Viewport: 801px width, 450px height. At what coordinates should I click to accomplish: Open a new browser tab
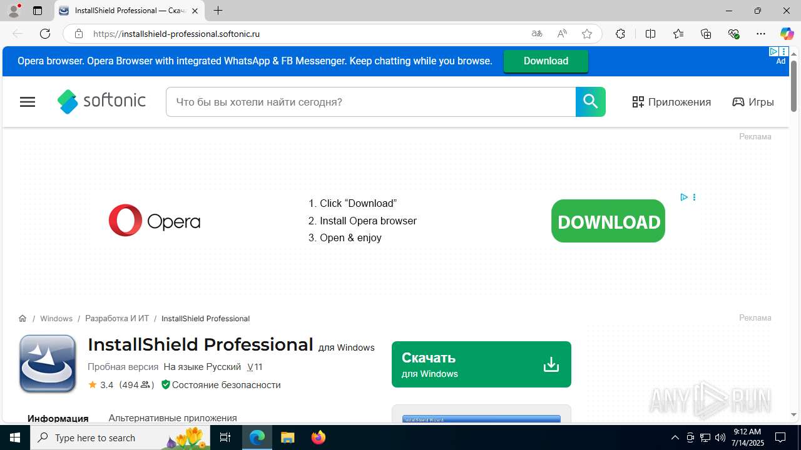click(218, 11)
